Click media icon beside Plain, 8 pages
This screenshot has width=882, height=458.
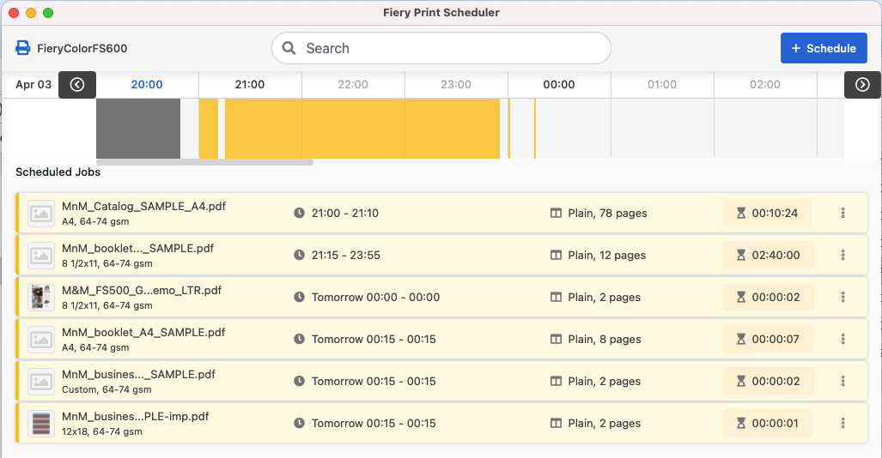pyautogui.click(x=556, y=339)
